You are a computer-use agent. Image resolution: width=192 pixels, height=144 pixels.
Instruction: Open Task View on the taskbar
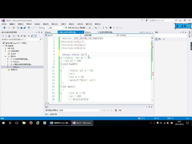coord(17,123)
